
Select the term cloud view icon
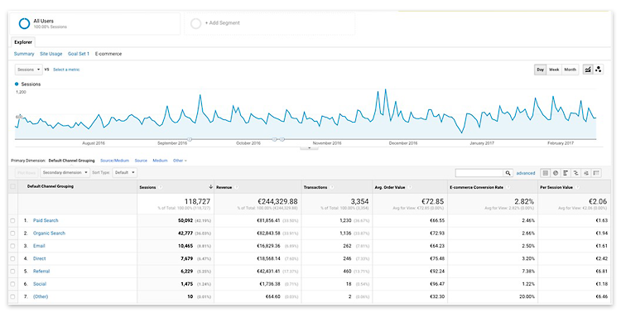coord(586,173)
